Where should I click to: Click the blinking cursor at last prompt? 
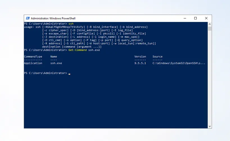pos(69,74)
